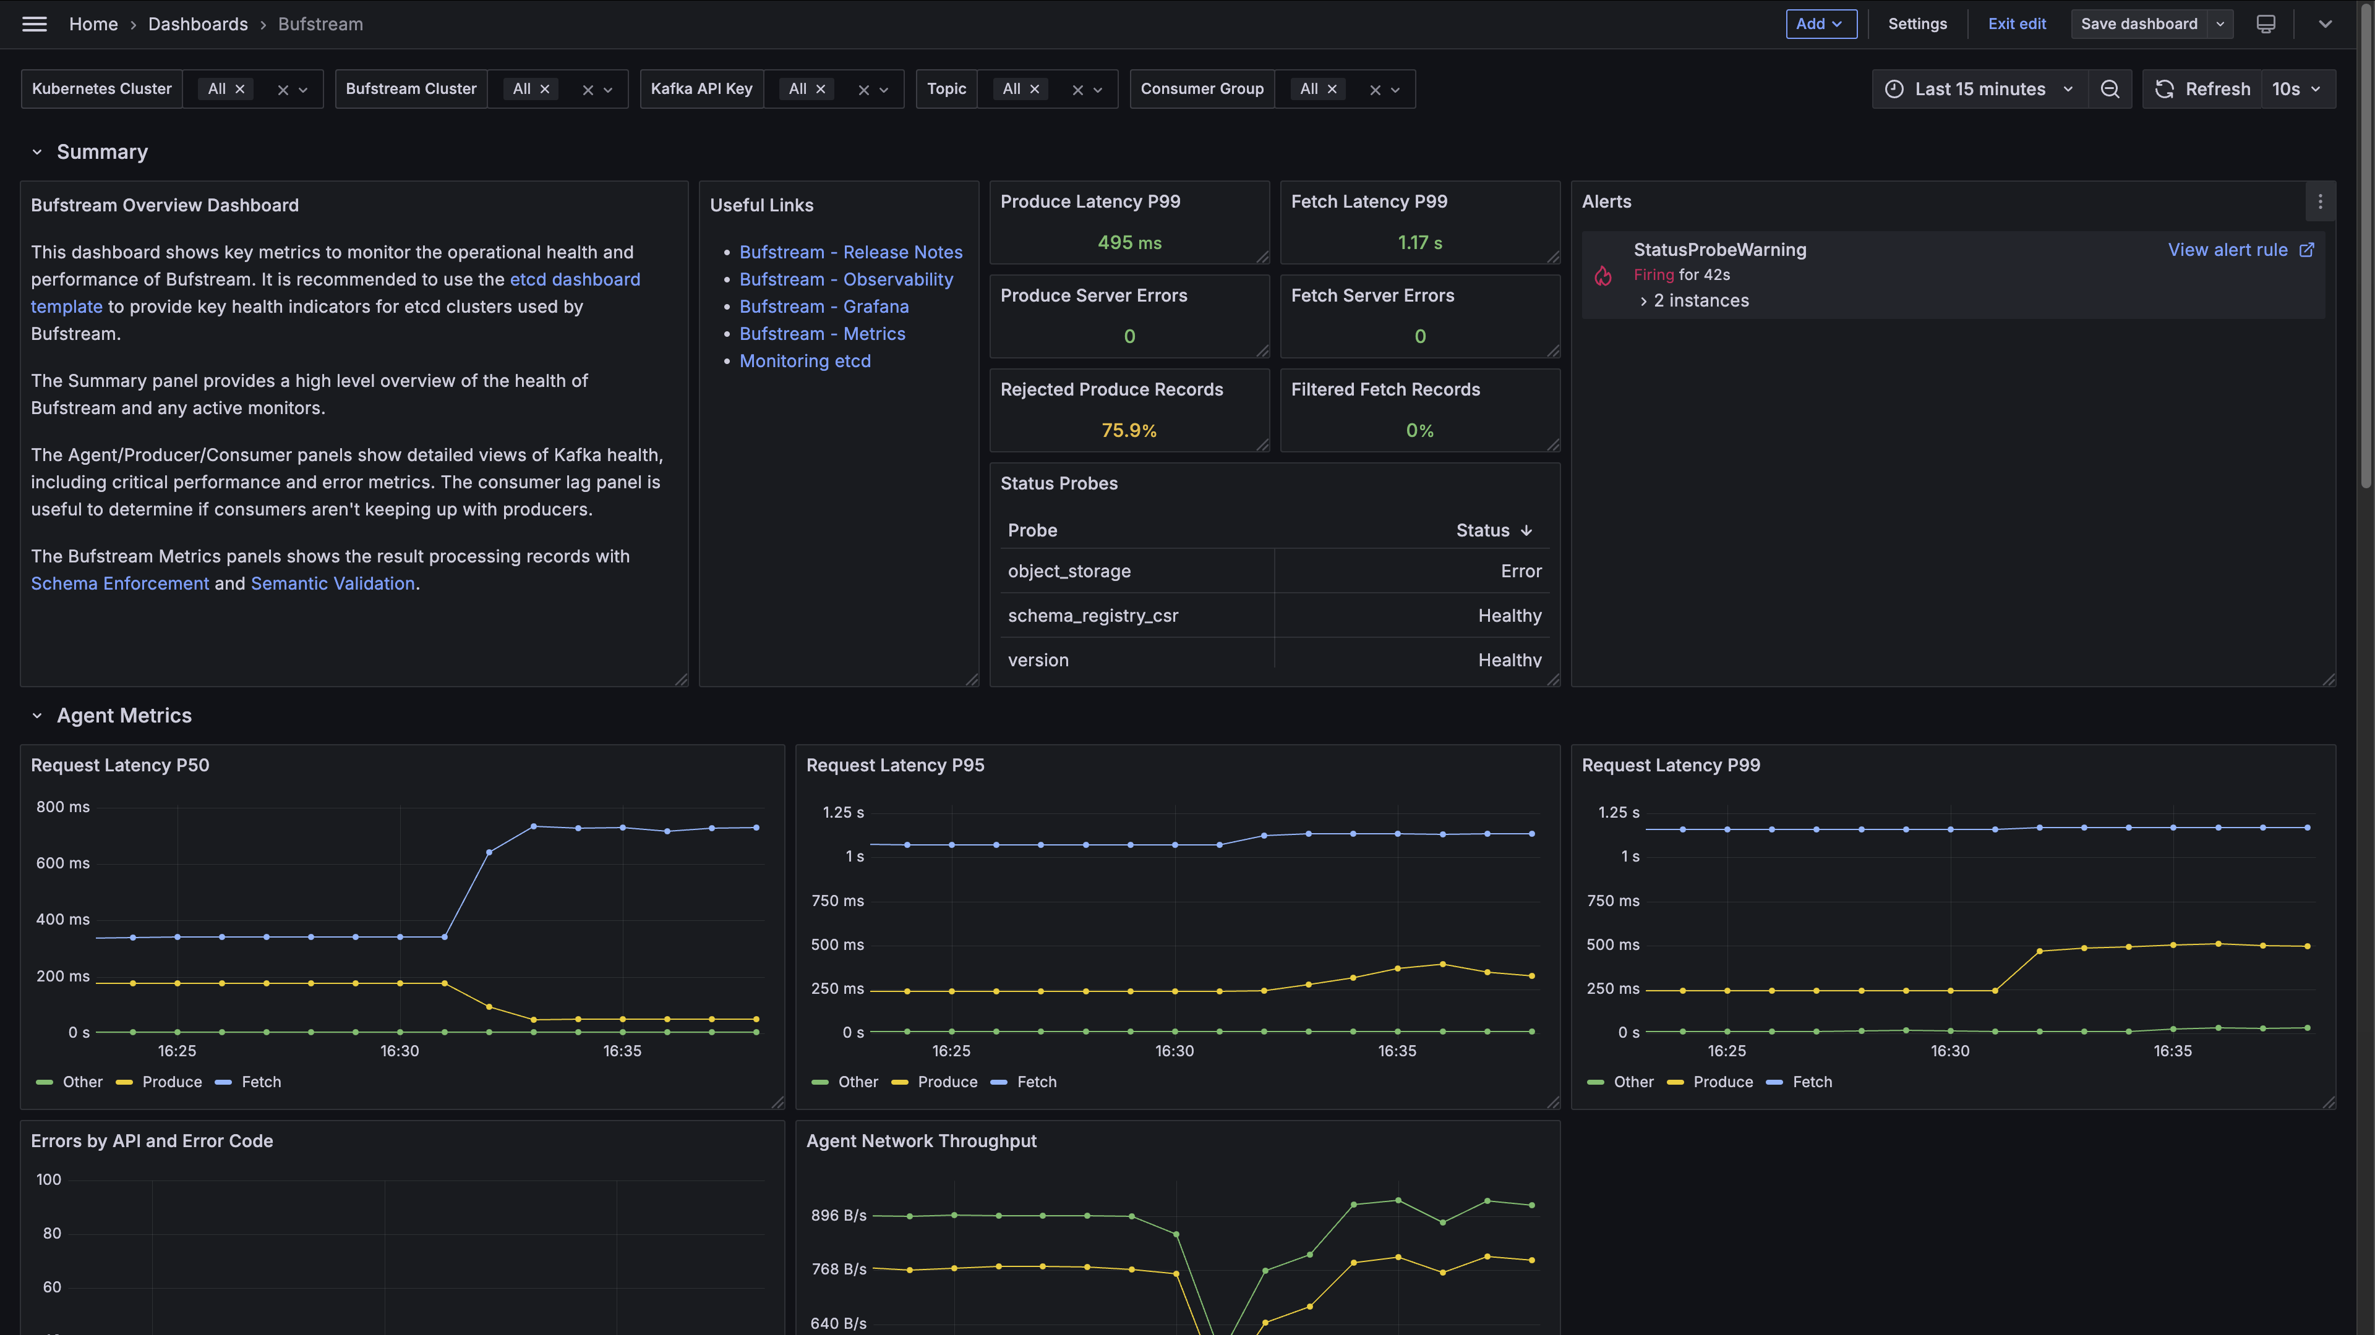Open Monitoring etcd link
This screenshot has height=1335, width=2375.
(805, 361)
